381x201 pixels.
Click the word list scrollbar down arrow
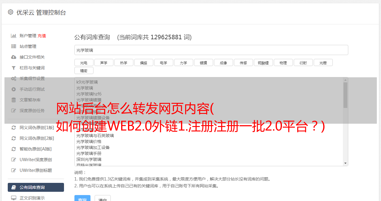(x=345, y=163)
